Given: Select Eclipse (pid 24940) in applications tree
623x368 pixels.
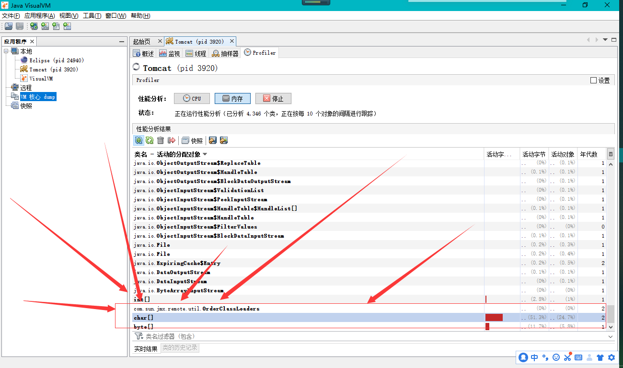Looking at the screenshot, I should [x=56, y=60].
